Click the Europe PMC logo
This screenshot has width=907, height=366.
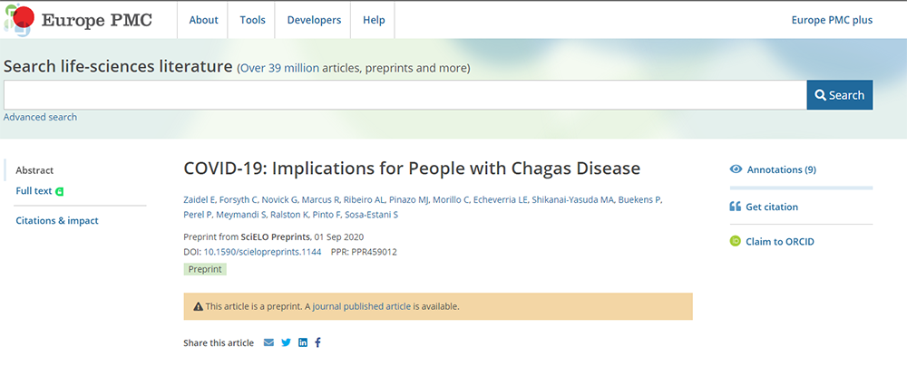coord(78,20)
